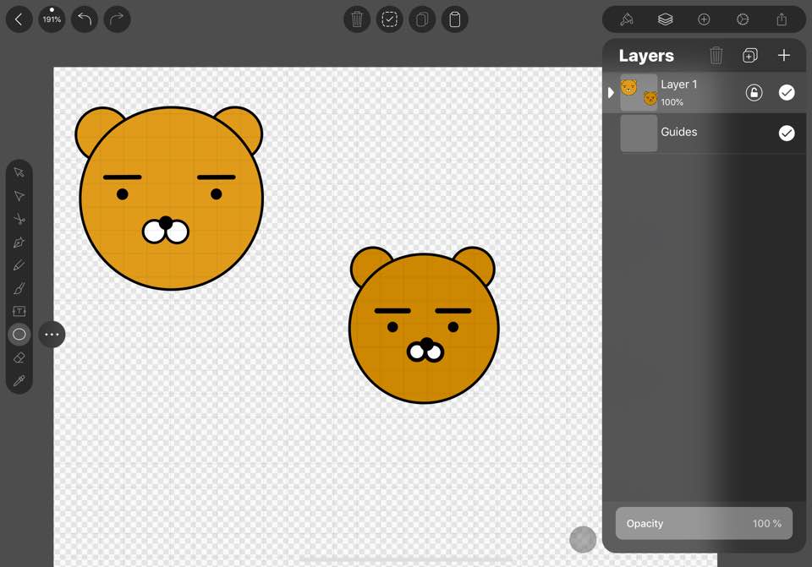Select the Text tool
Image resolution: width=812 pixels, height=567 pixels.
[x=19, y=311]
